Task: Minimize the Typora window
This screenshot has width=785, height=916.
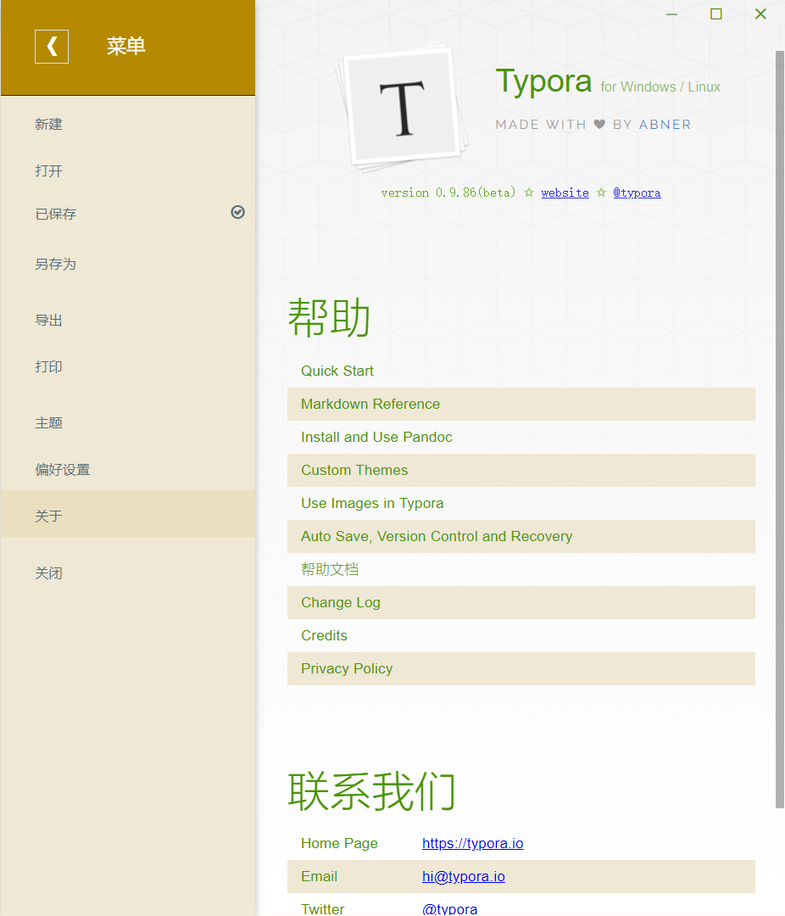Action: click(671, 14)
